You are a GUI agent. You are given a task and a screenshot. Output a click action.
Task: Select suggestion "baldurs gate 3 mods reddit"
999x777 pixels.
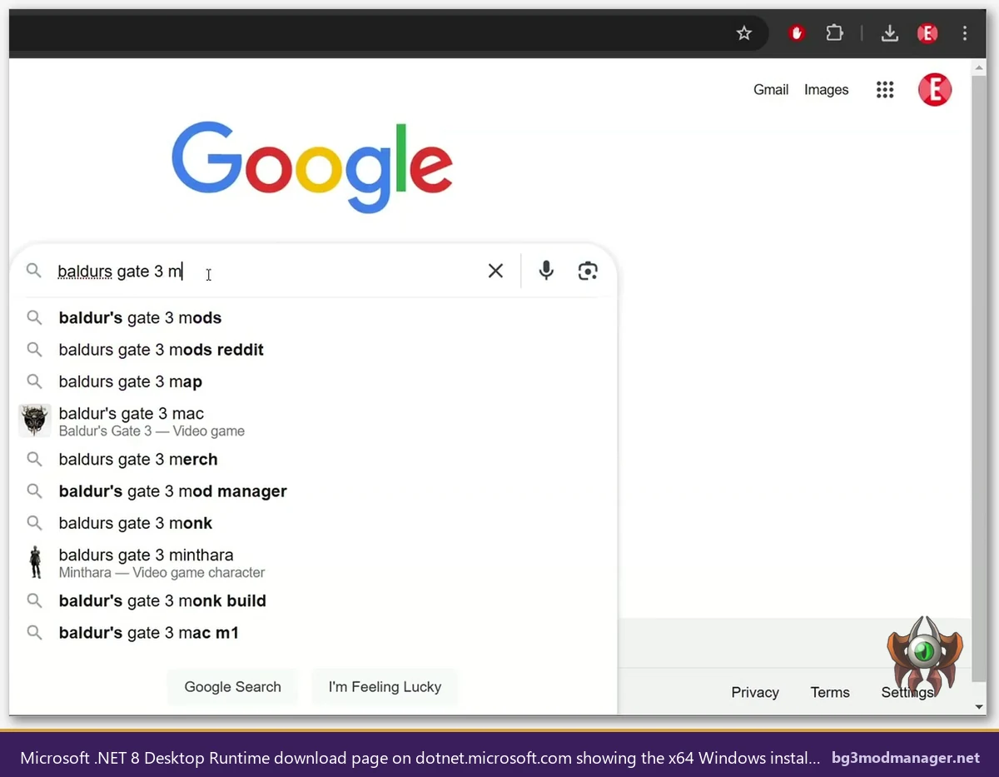tap(313, 350)
